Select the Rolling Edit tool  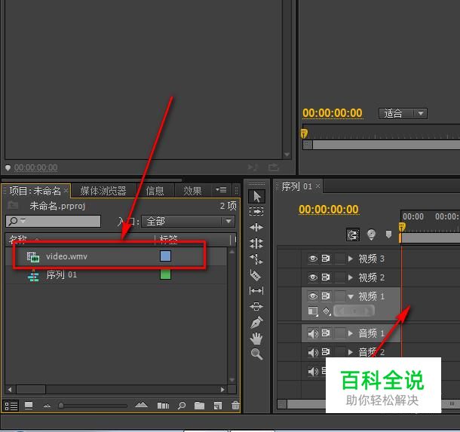point(256,243)
